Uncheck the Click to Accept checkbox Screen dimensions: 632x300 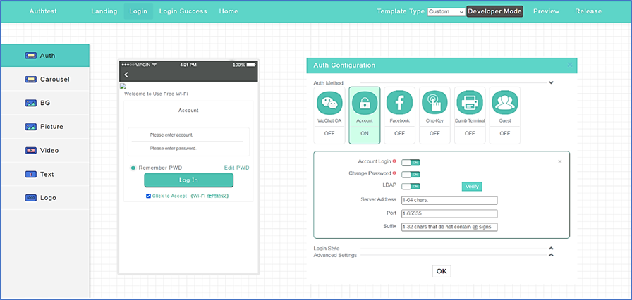pos(148,196)
